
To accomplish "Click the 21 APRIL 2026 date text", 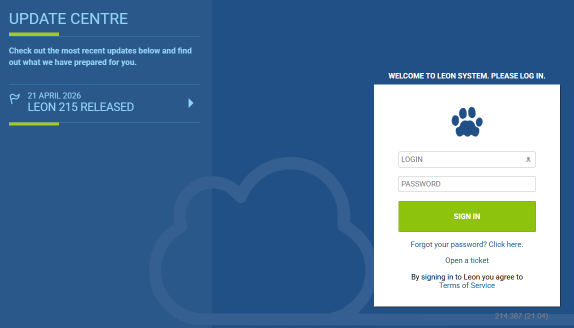I will [54, 95].
